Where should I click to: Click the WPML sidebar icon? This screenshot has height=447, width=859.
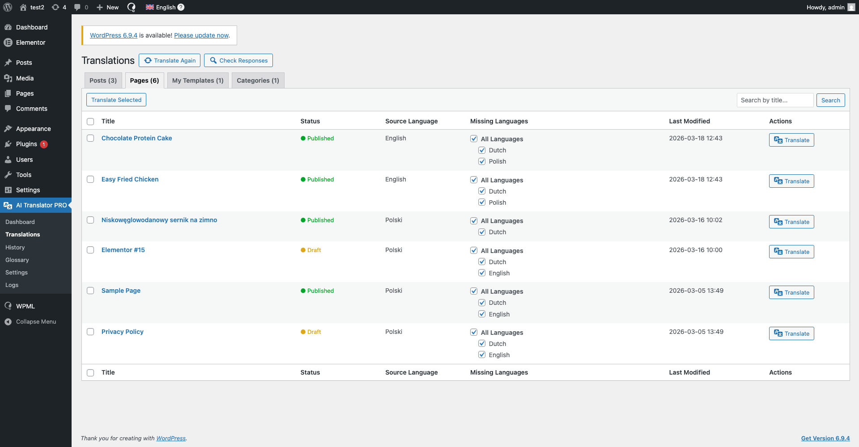pos(8,306)
